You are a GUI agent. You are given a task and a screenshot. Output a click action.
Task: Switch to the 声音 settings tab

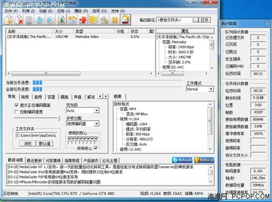(x=78, y=97)
